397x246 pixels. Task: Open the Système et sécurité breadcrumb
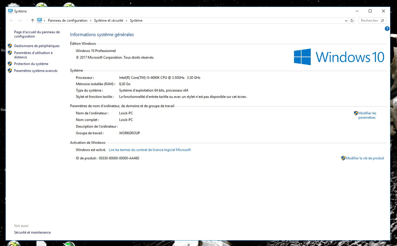108,20
